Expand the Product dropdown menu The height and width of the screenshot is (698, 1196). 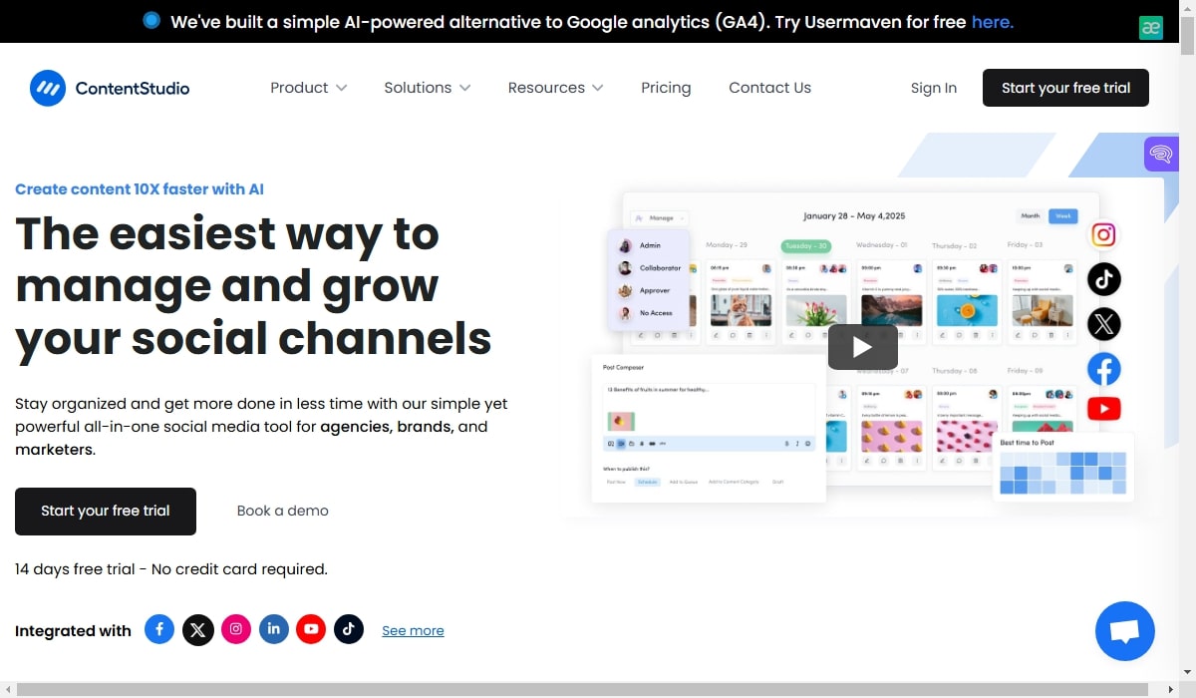(x=309, y=88)
